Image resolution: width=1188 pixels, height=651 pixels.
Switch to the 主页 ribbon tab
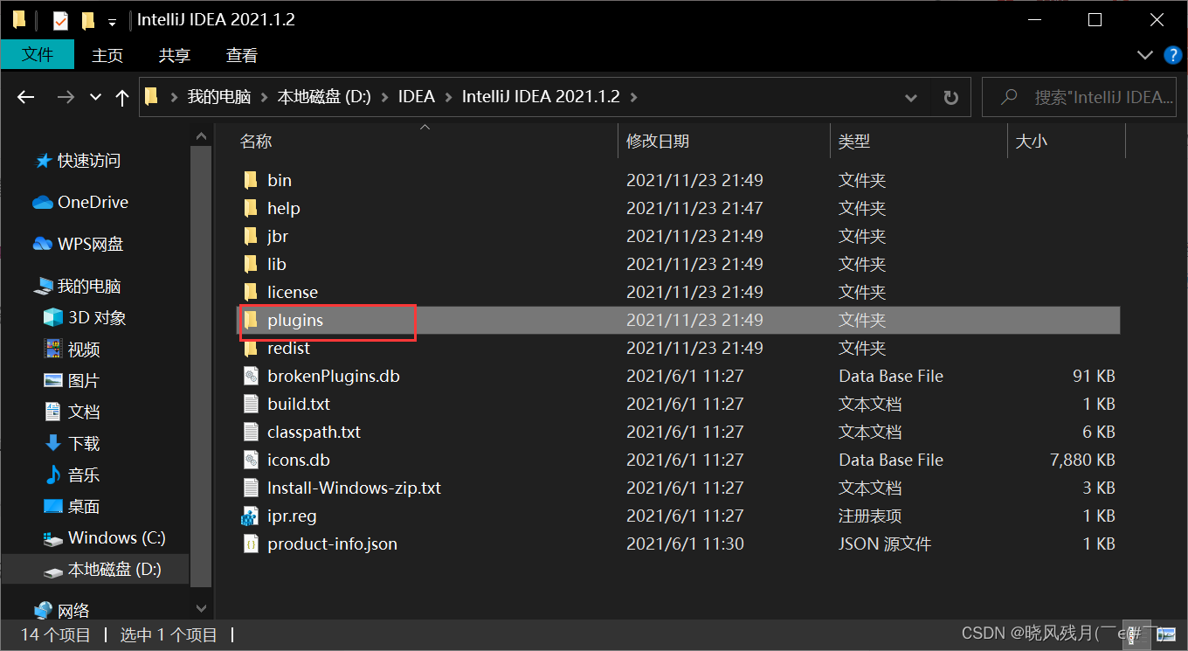click(x=107, y=55)
